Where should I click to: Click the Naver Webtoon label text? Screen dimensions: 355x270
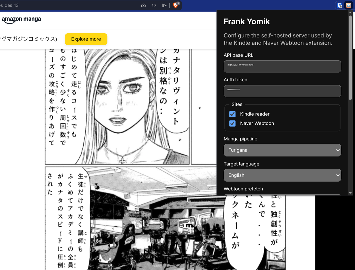257,123
